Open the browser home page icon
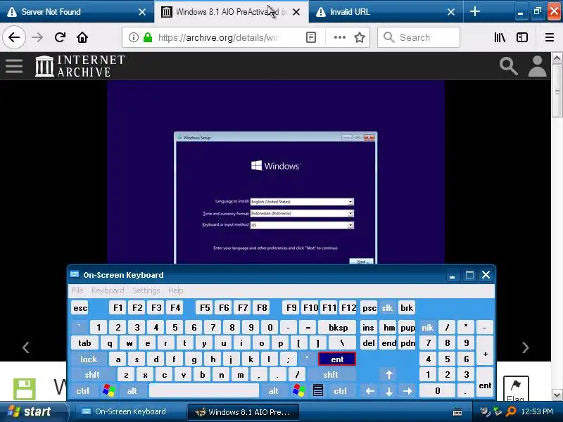Image resolution: width=563 pixels, height=422 pixels. point(82,37)
